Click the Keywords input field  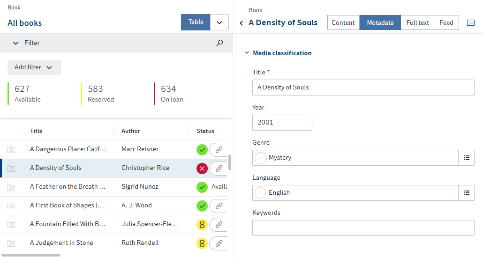coord(363,228)
